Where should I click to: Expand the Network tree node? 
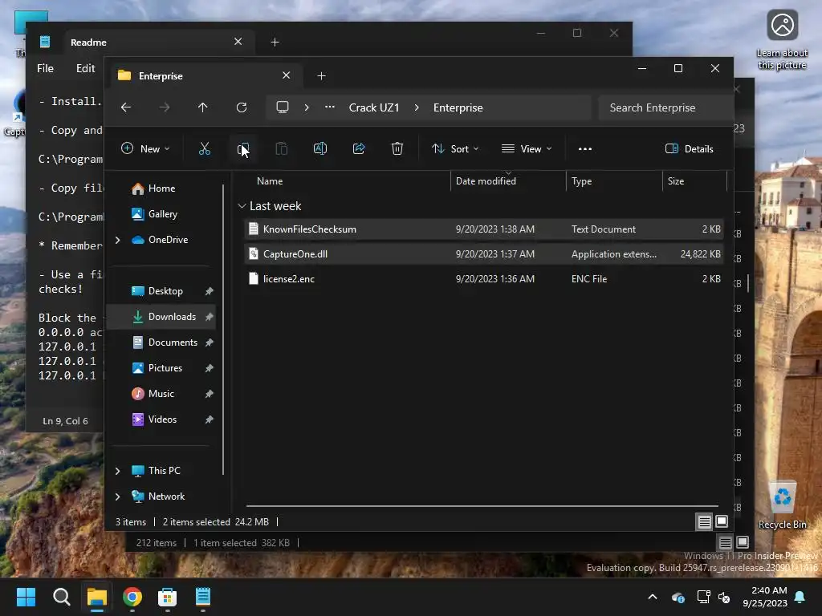pyautogui.click(x=118, y=496)
